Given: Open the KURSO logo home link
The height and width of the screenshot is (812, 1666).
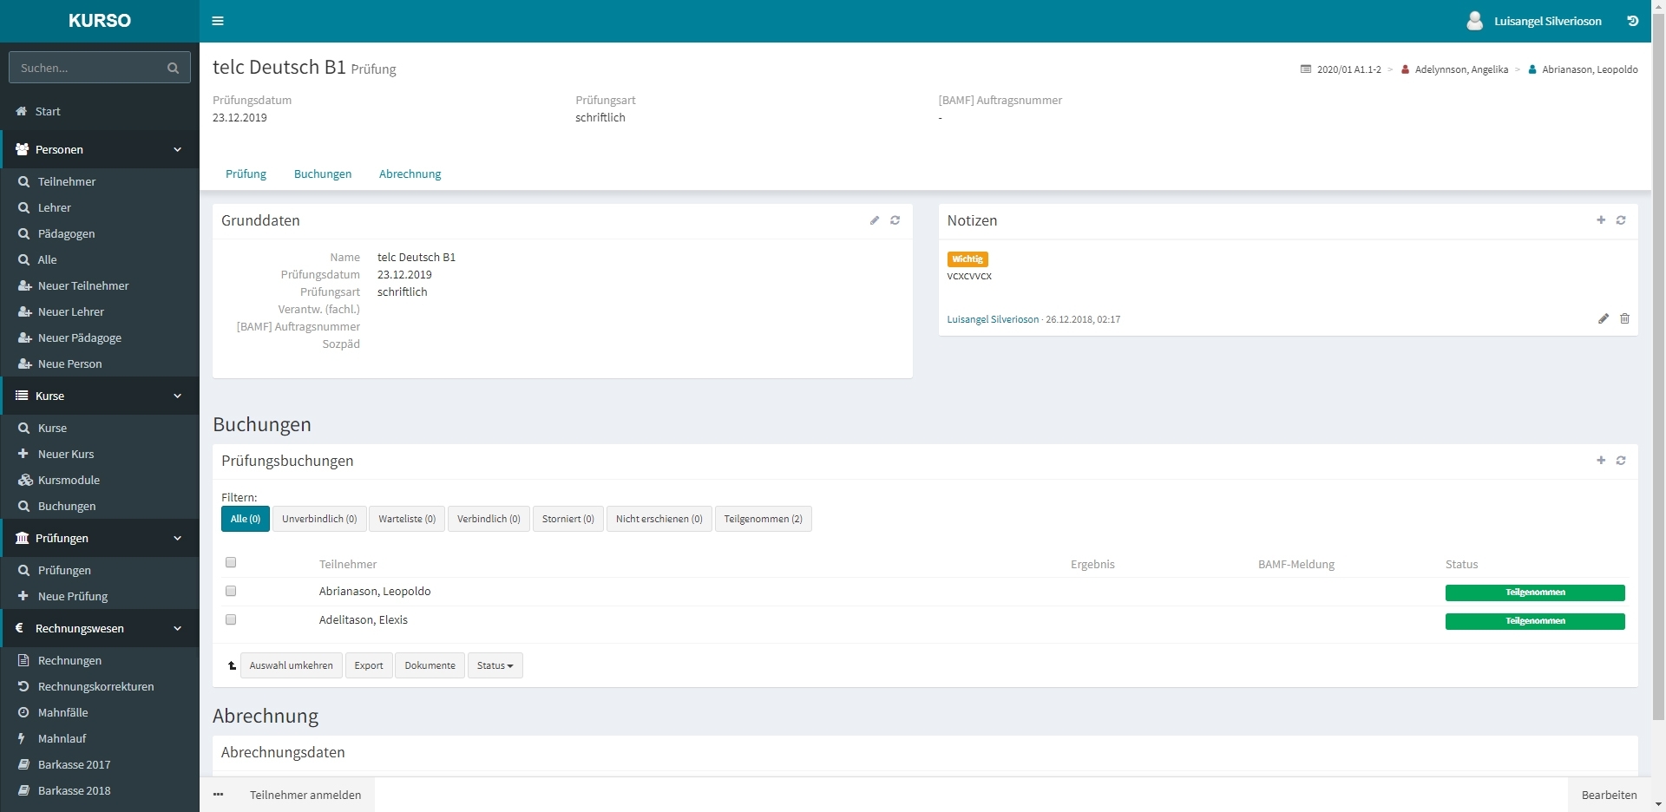Looking at the screenshot, I should [100, 21].
